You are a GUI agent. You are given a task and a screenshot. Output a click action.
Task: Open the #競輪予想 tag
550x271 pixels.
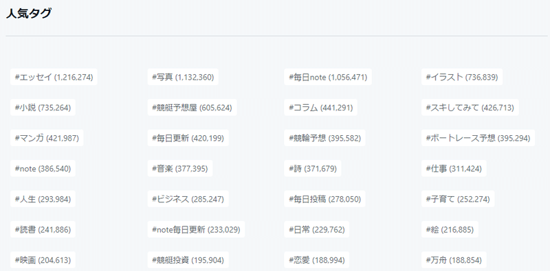(x=324, y=138)
